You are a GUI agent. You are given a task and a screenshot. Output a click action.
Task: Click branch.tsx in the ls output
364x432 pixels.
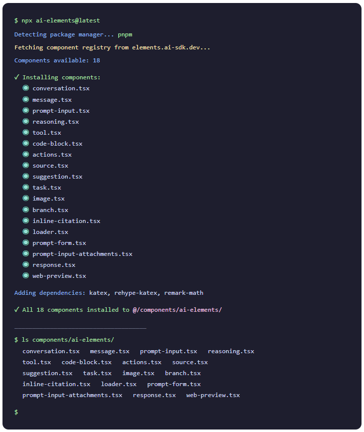pyautogui.click(x=183, y=373)
